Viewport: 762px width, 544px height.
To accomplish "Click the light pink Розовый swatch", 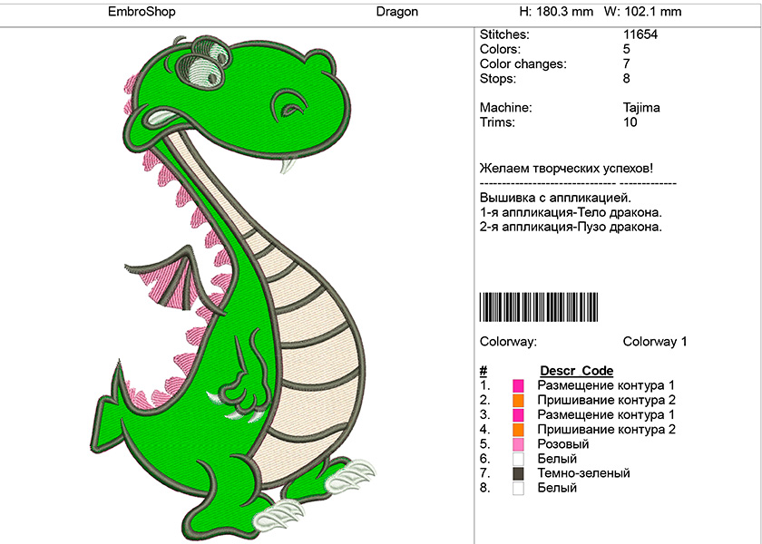I will point(518,444).
